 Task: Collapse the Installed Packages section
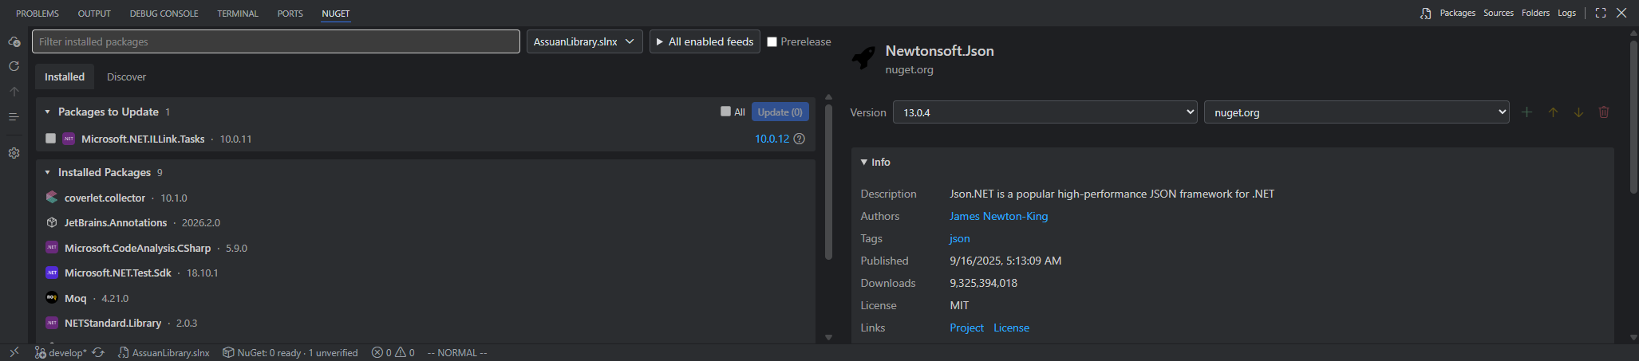pyautogui.click(x=47, y=172)
